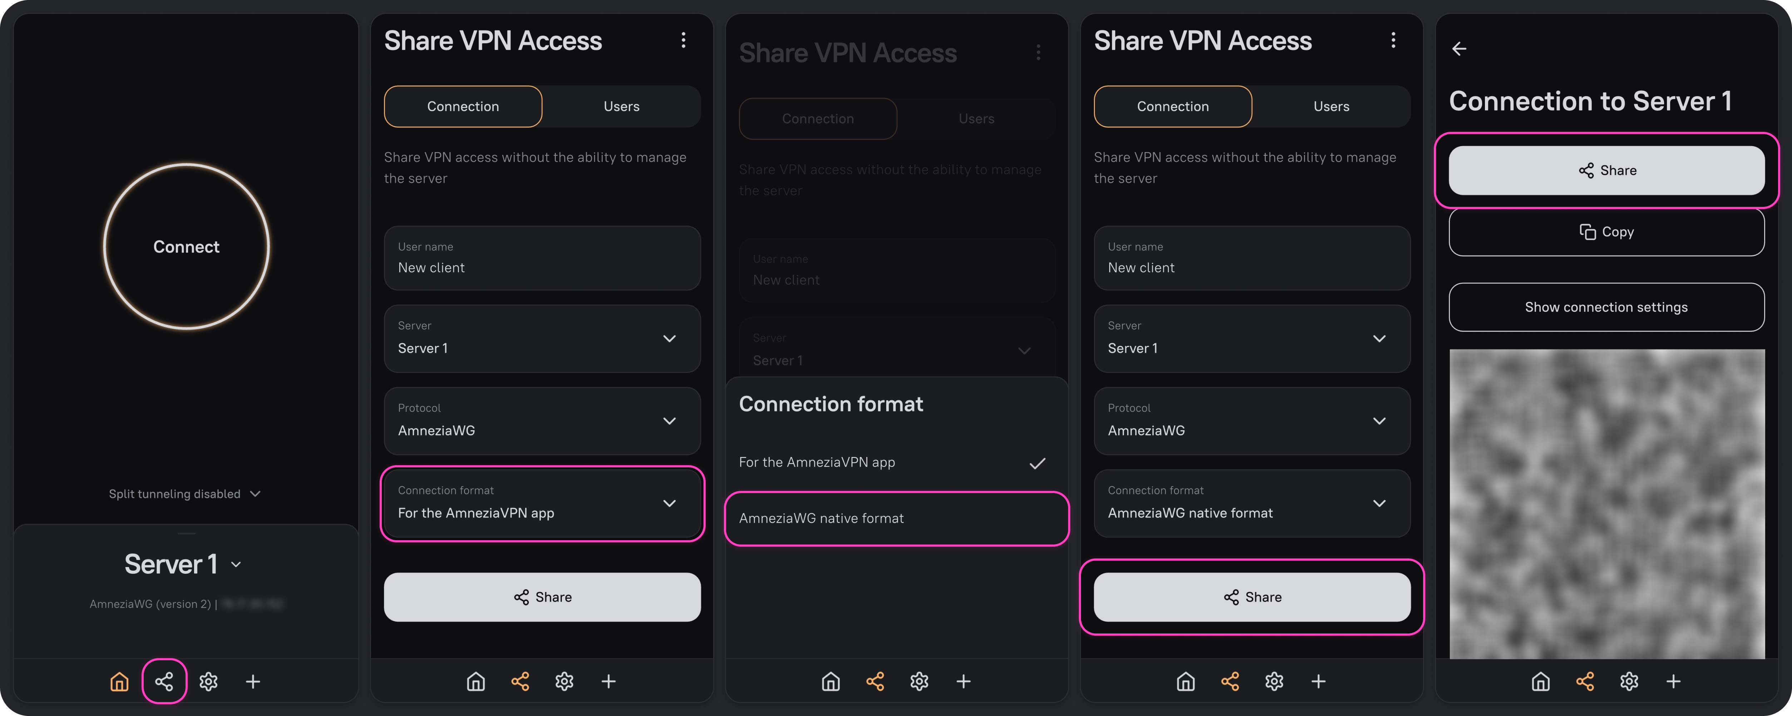Switch to Users tab in second panel
Screen dimensions: 1792x716
coord(621,106)
